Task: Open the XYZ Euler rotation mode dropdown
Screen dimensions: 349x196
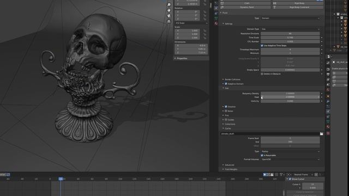Action: [x=191, y=23]
